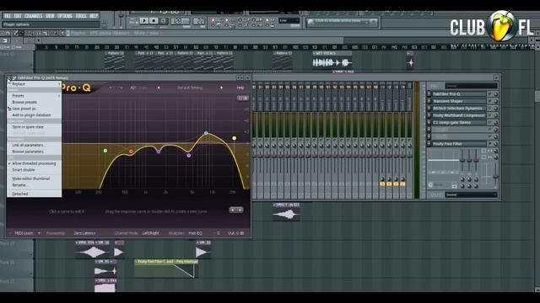The image size is (540, 303).
Task: Toggle mute switch for Fruity Multiband Compressor
Action: [489, 115]
